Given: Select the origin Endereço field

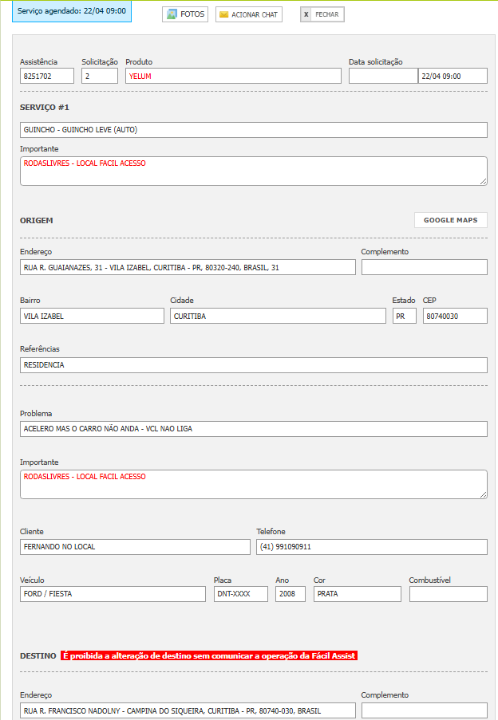Looking at the screenshot, I should pyautogui.click(x=188, y=267).
